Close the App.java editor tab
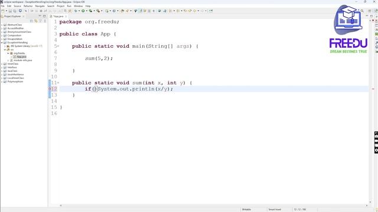 (x=66, y=16)
